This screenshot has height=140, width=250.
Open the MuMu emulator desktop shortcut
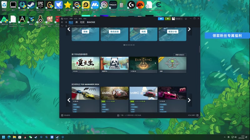(x=95, y=7)
